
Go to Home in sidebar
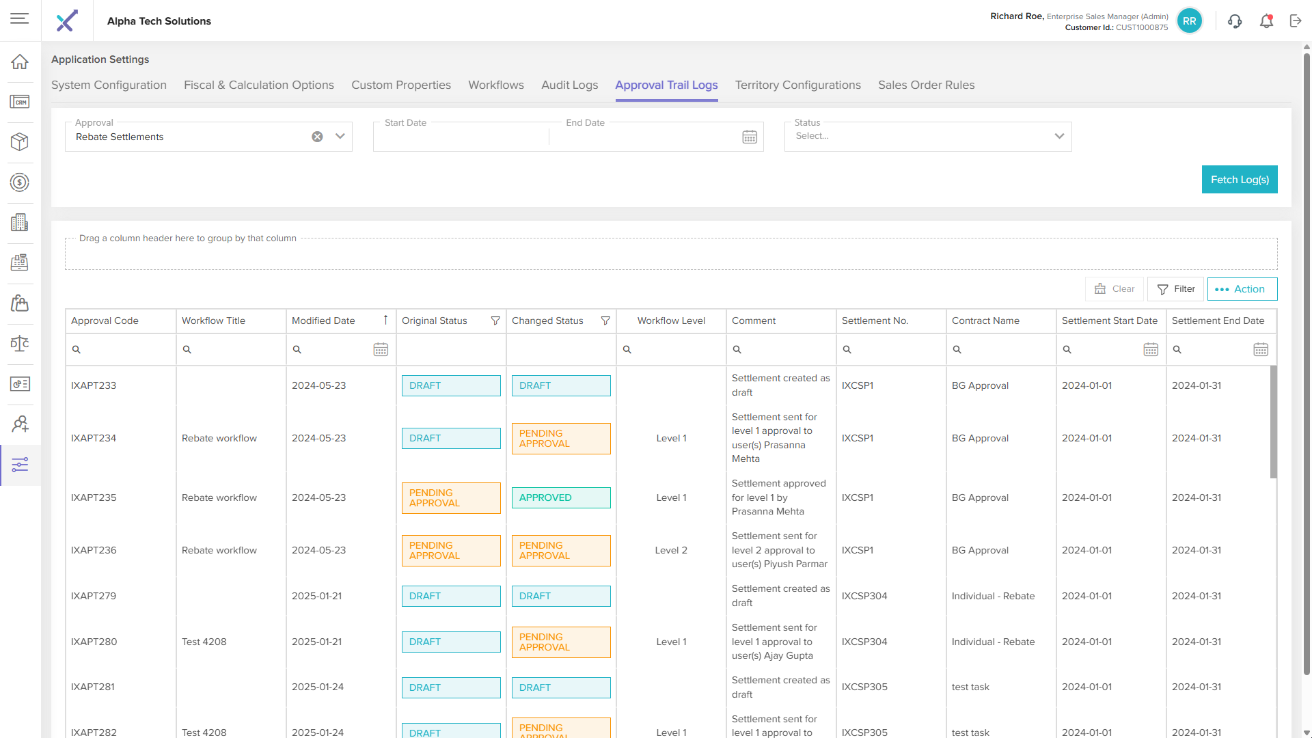[x=20, y=62]
